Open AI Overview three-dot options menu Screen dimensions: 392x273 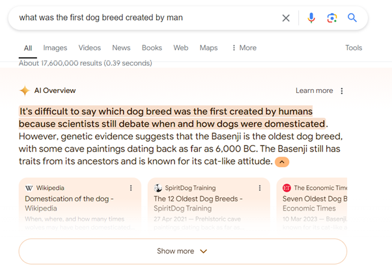click(342, 91)
